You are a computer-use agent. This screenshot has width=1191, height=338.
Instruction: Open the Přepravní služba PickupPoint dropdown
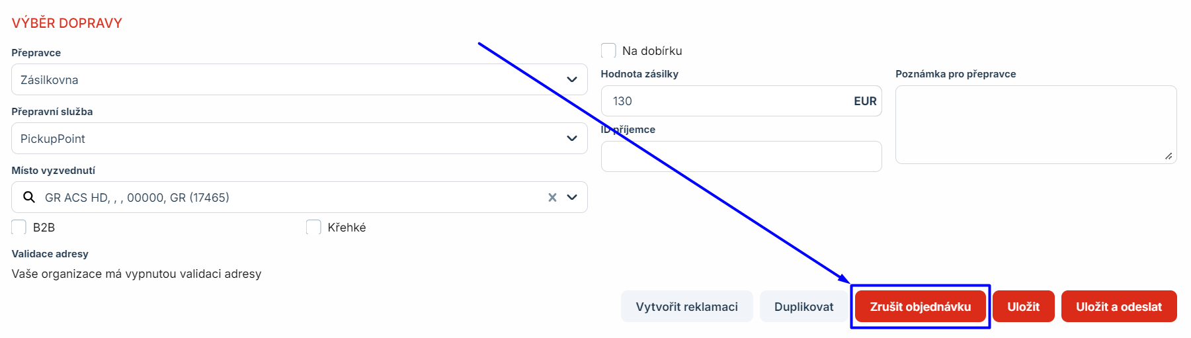(x=299, y=138)
